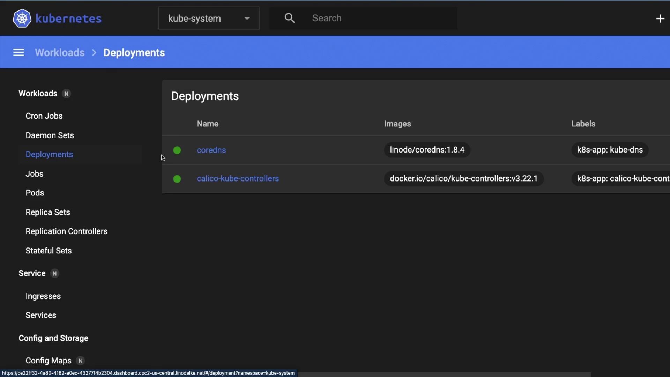Viewport: 670px width, 377px height.
Task: Click the search magnifier icon
Action: click(289, 18)
